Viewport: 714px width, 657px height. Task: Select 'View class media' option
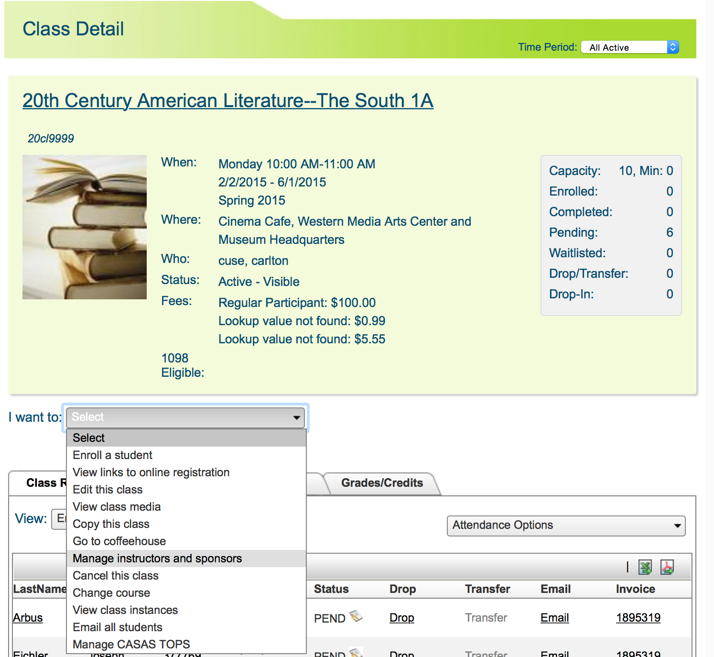coord(117,507)
